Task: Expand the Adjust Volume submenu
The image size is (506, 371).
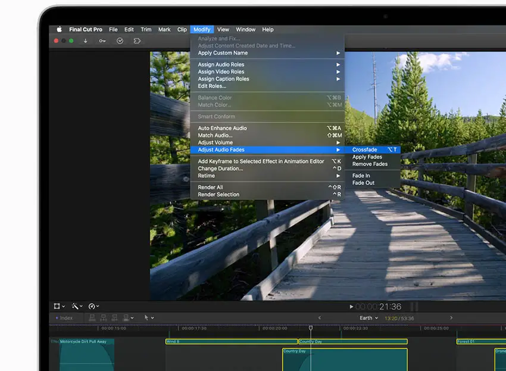Action: 267,142
